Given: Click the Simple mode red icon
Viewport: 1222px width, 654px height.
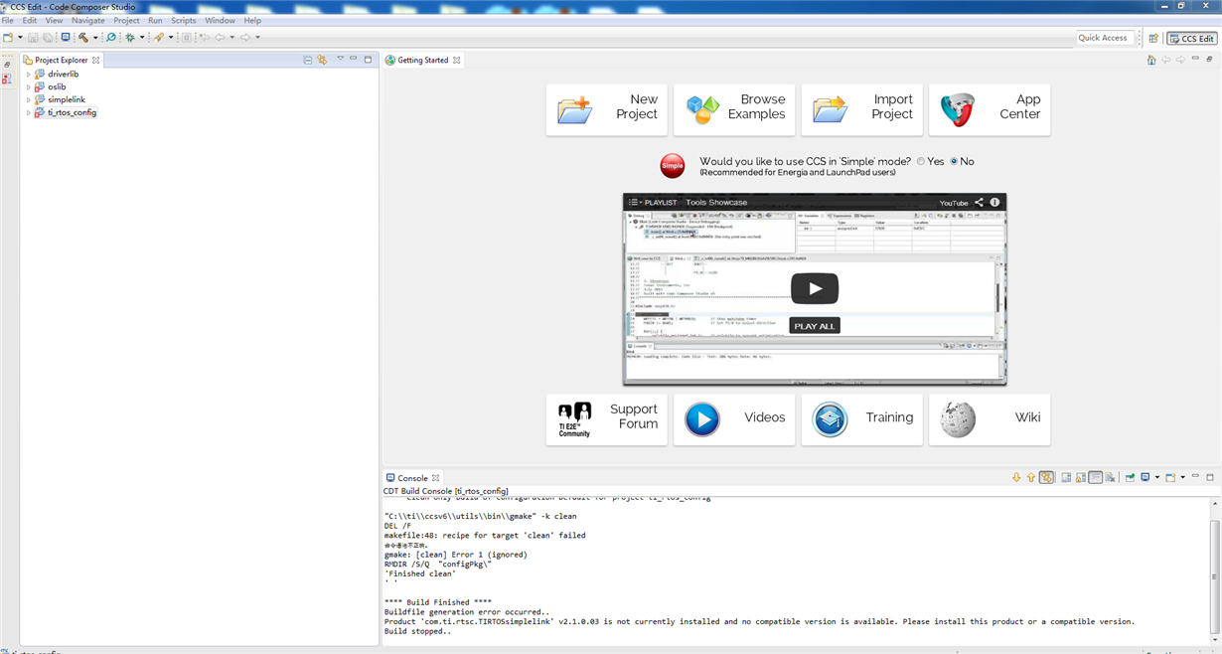Looking at the screenshot, I should coord(673,166).
